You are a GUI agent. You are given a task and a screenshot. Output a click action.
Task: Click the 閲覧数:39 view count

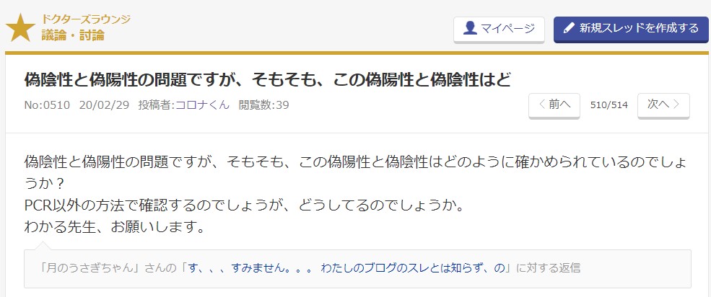[x=263, y=105]
